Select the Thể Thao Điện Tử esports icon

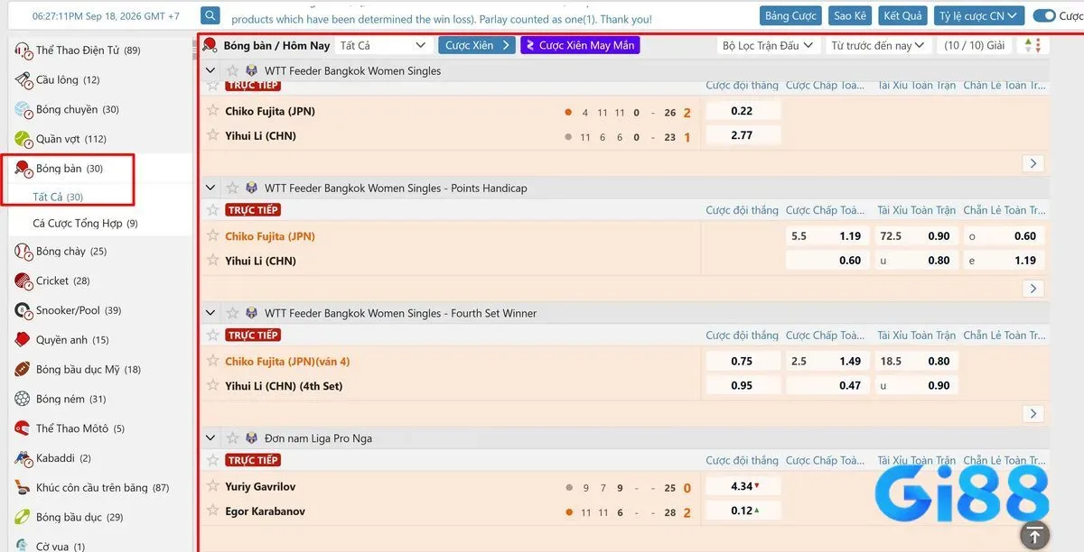[23, 51]
